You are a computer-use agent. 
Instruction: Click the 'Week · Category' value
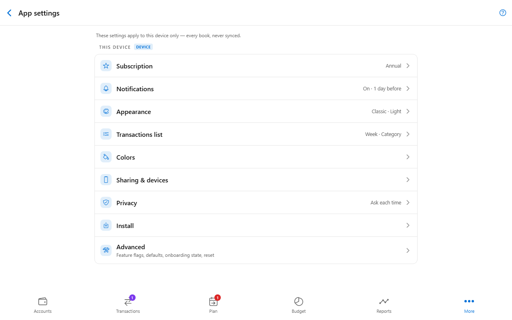383,134
